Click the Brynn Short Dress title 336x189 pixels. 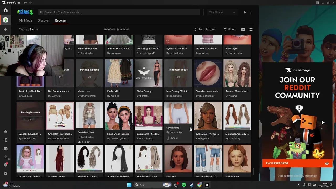pos(87,49)
